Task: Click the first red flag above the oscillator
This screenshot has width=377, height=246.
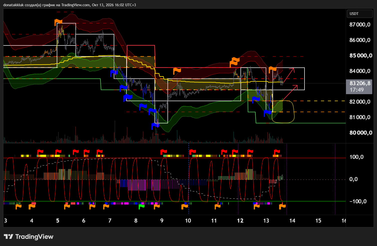Action: [40, 152]
